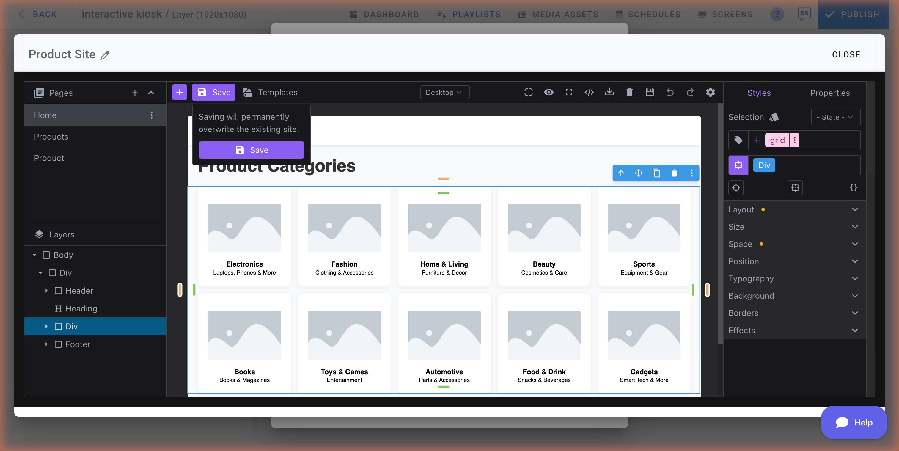This screenshot has width=899, height=451.
Task: Click the export/import download icon
Action: click(610, 92)
